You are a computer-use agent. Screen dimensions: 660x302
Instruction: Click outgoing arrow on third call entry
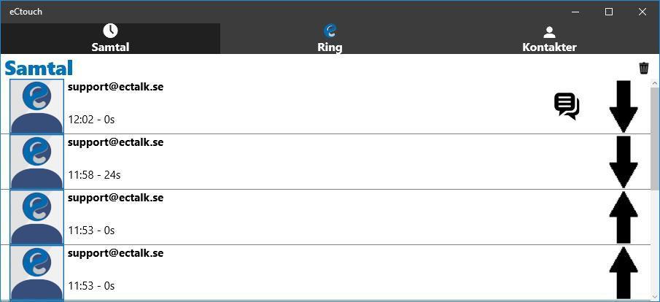coord(624,217)
